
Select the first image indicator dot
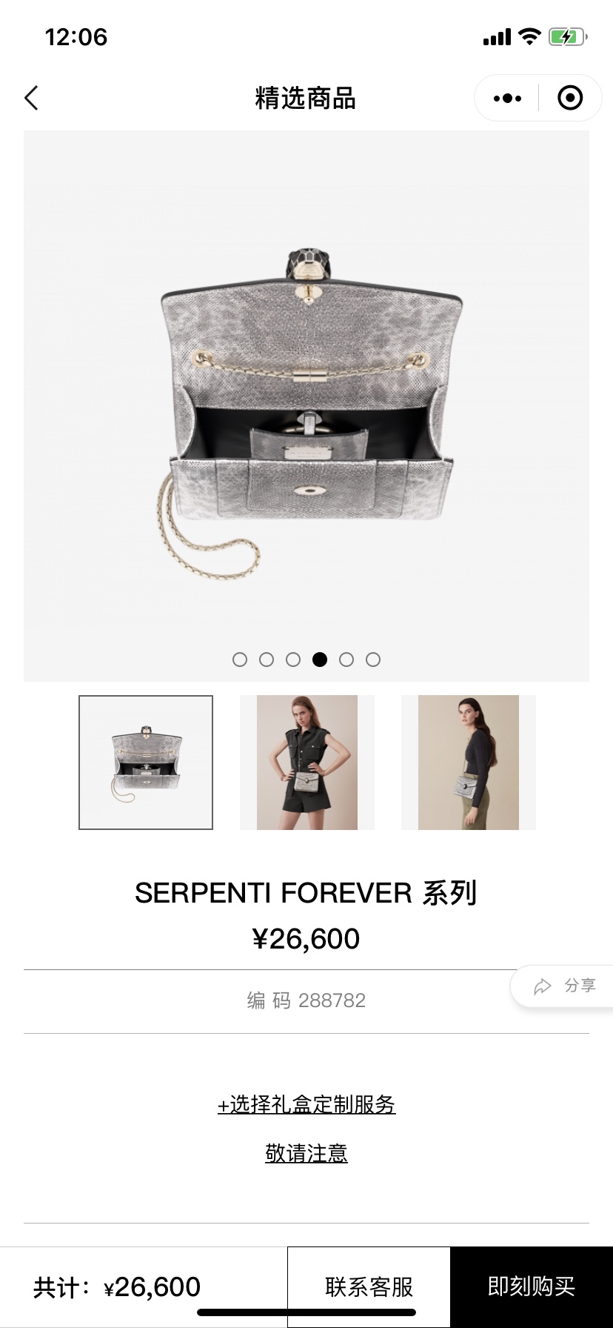coord(240,660)
